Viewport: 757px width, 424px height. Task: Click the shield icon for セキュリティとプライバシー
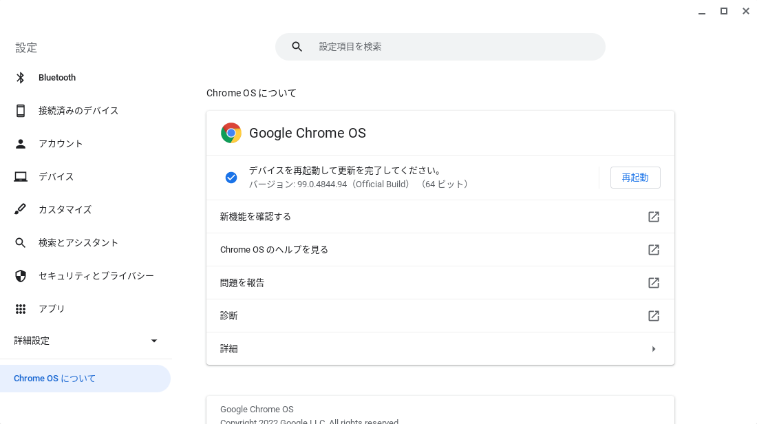[x=20, y=276]
